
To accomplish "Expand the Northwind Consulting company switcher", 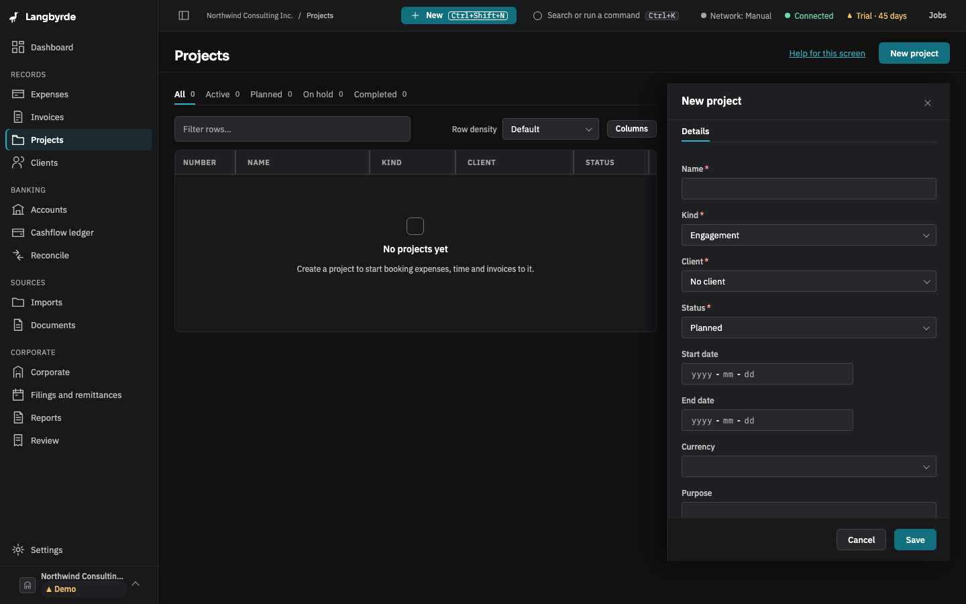I will pos(80,583).
